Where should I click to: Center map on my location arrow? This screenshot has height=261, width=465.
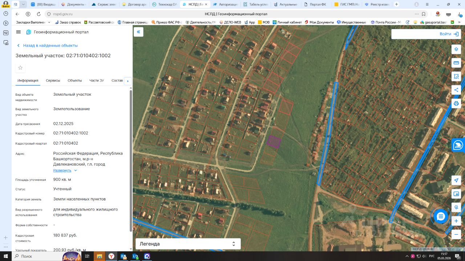[456, 181]
